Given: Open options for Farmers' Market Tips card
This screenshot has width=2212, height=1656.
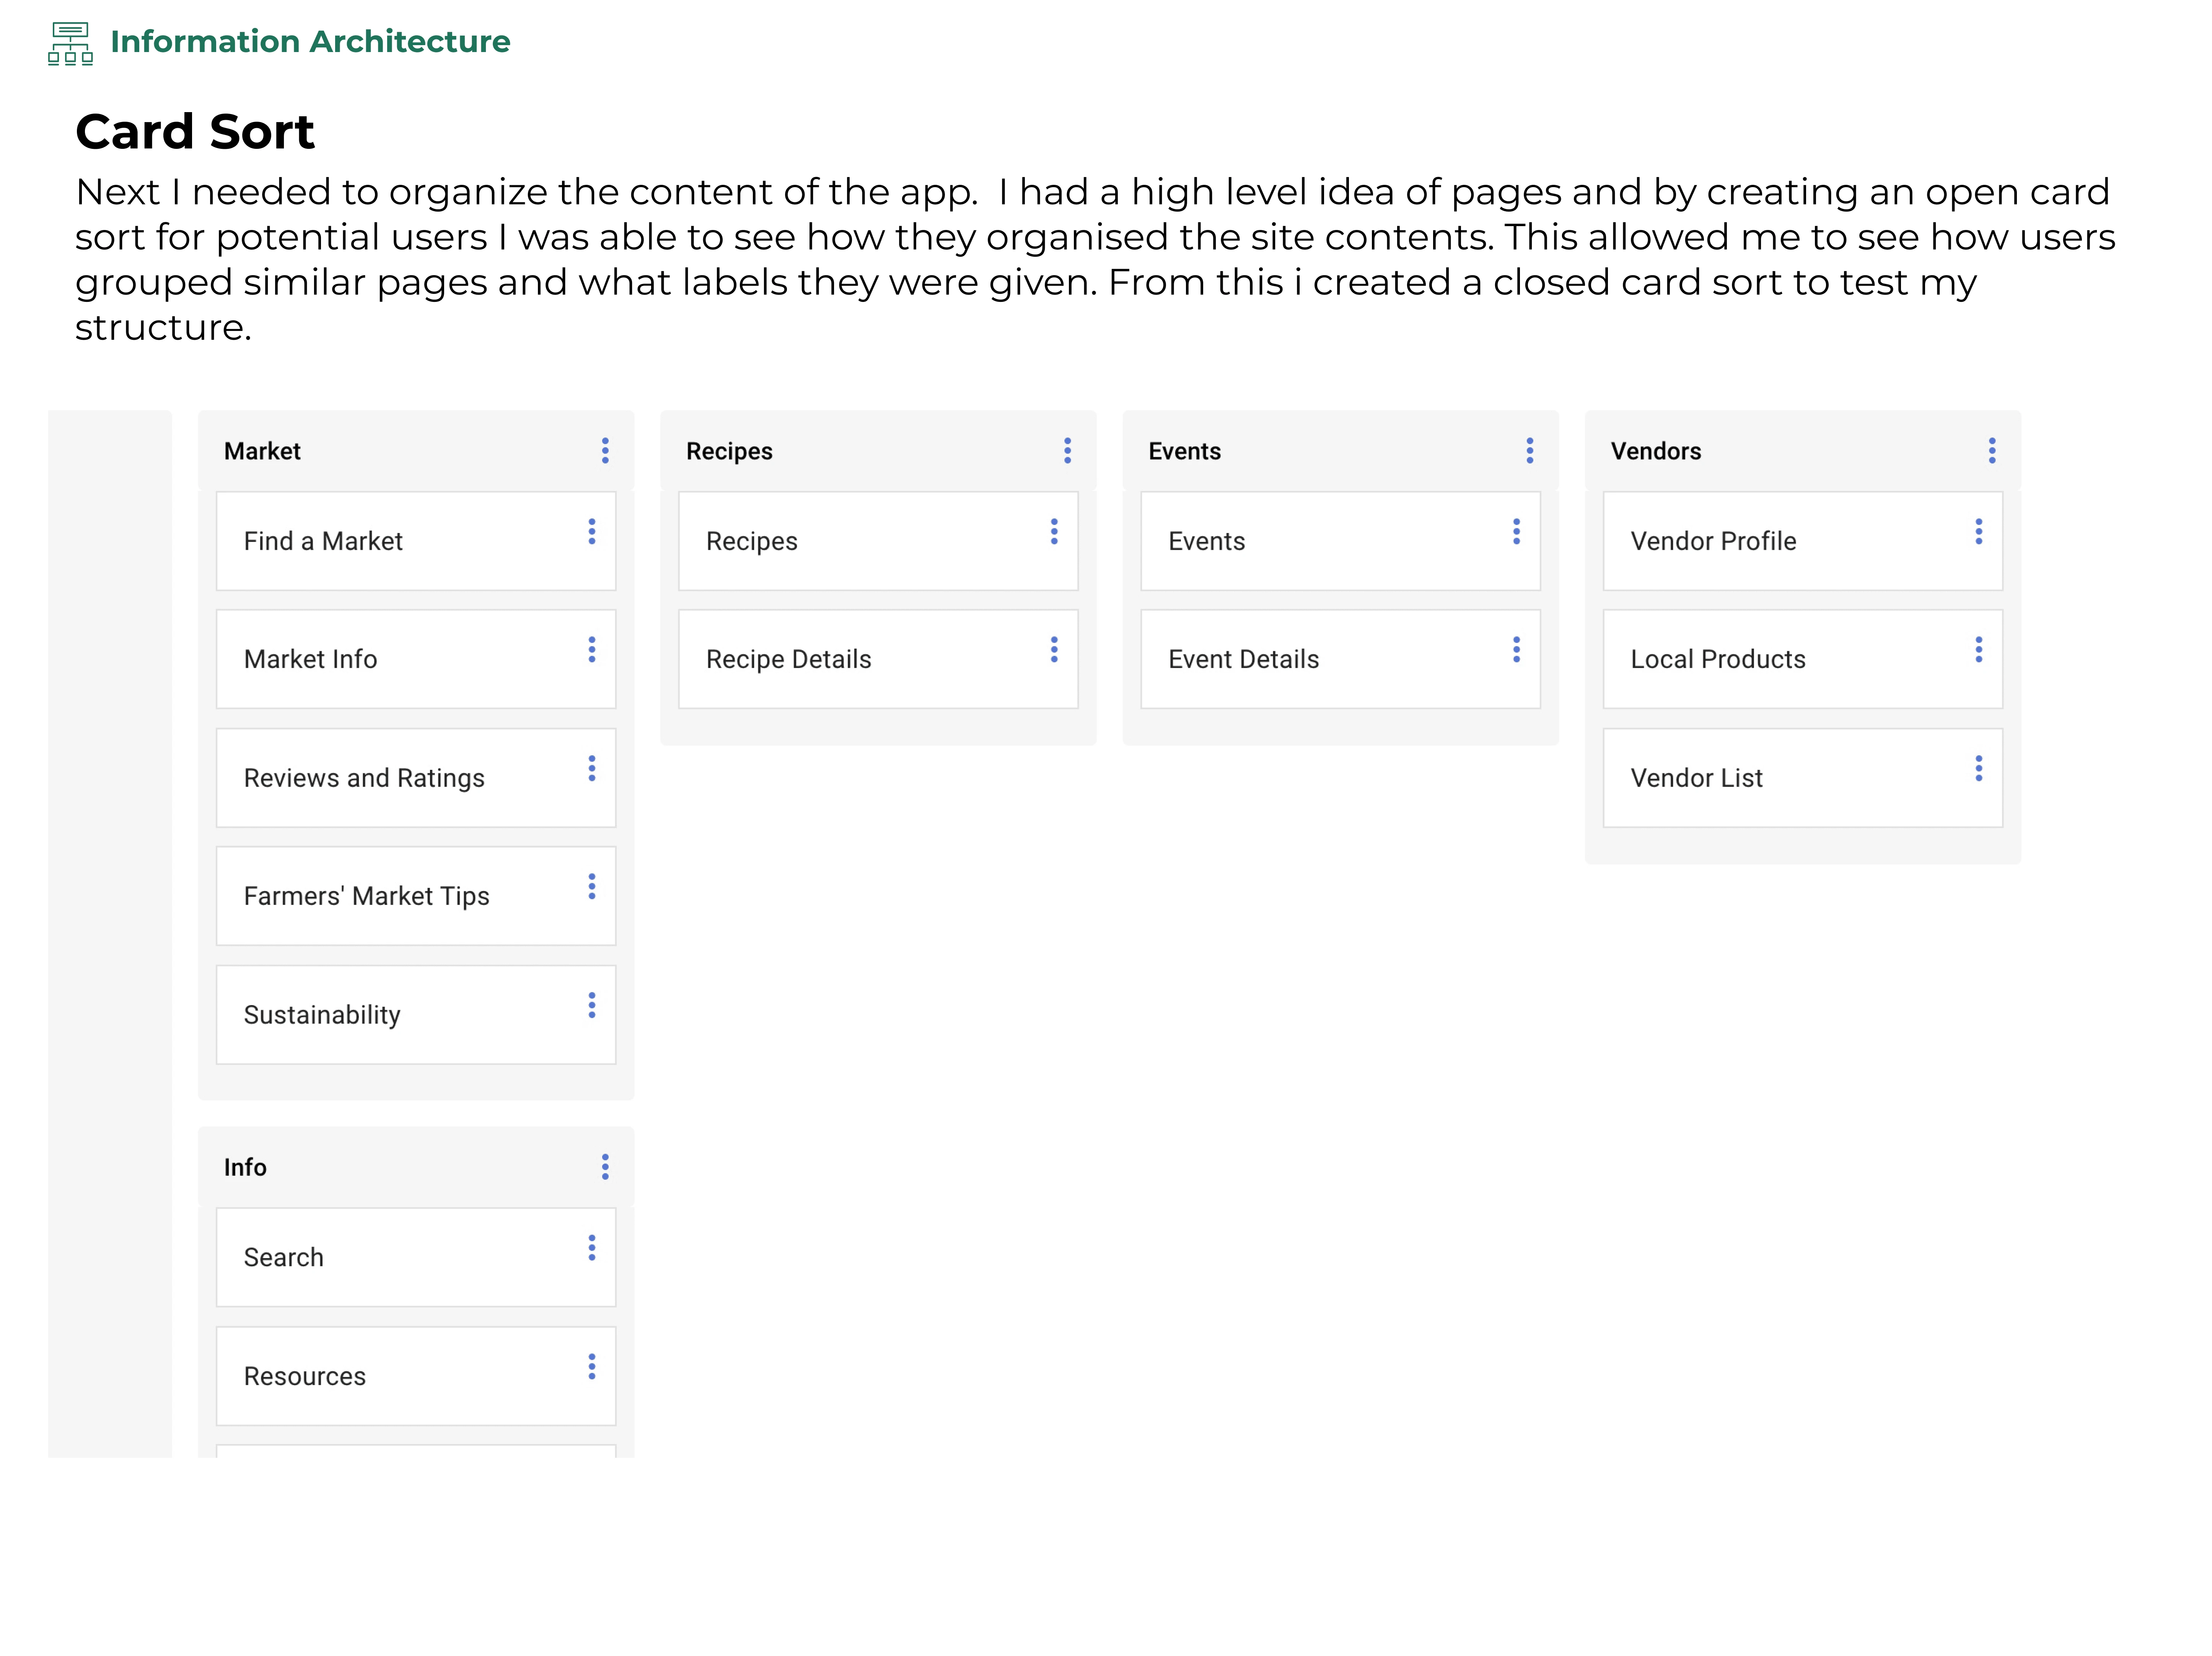Looking at the screenshot, I should [592, 887].
